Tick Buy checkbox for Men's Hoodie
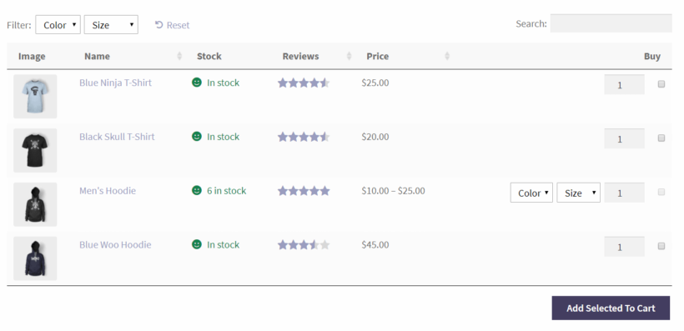Viewport: 684px width, 331px height. 661,192
